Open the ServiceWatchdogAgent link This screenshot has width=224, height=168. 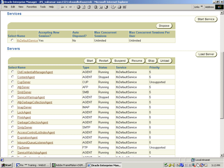tap(32, 153)
